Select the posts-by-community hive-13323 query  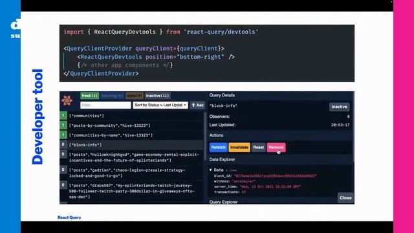(131, 126)
